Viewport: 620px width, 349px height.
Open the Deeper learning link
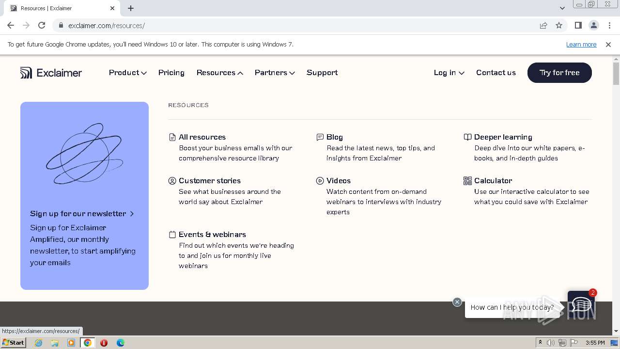(x=503, y=137)
